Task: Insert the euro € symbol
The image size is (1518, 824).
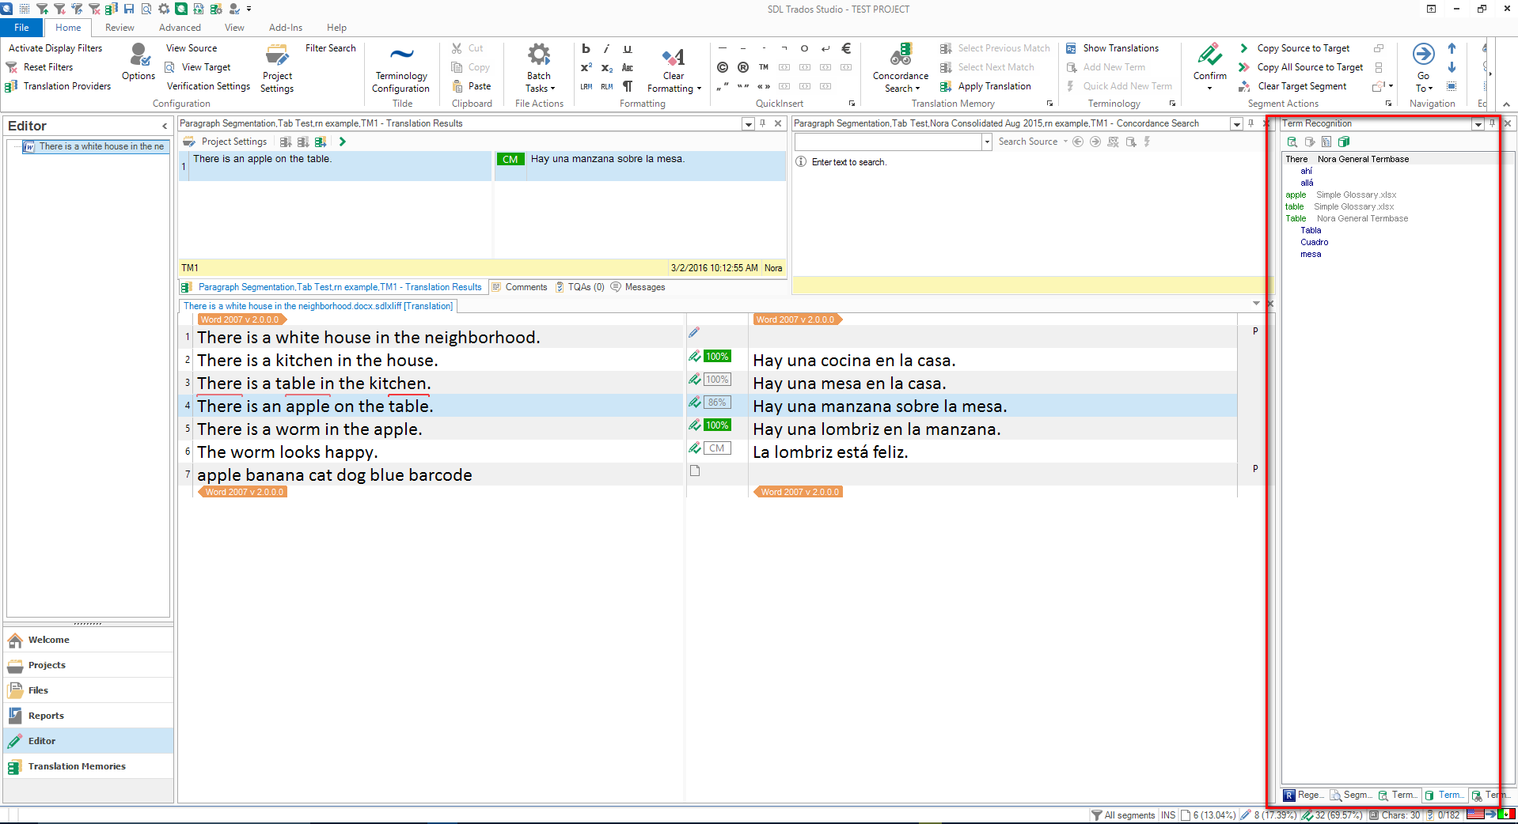Action: click(845, 48)
